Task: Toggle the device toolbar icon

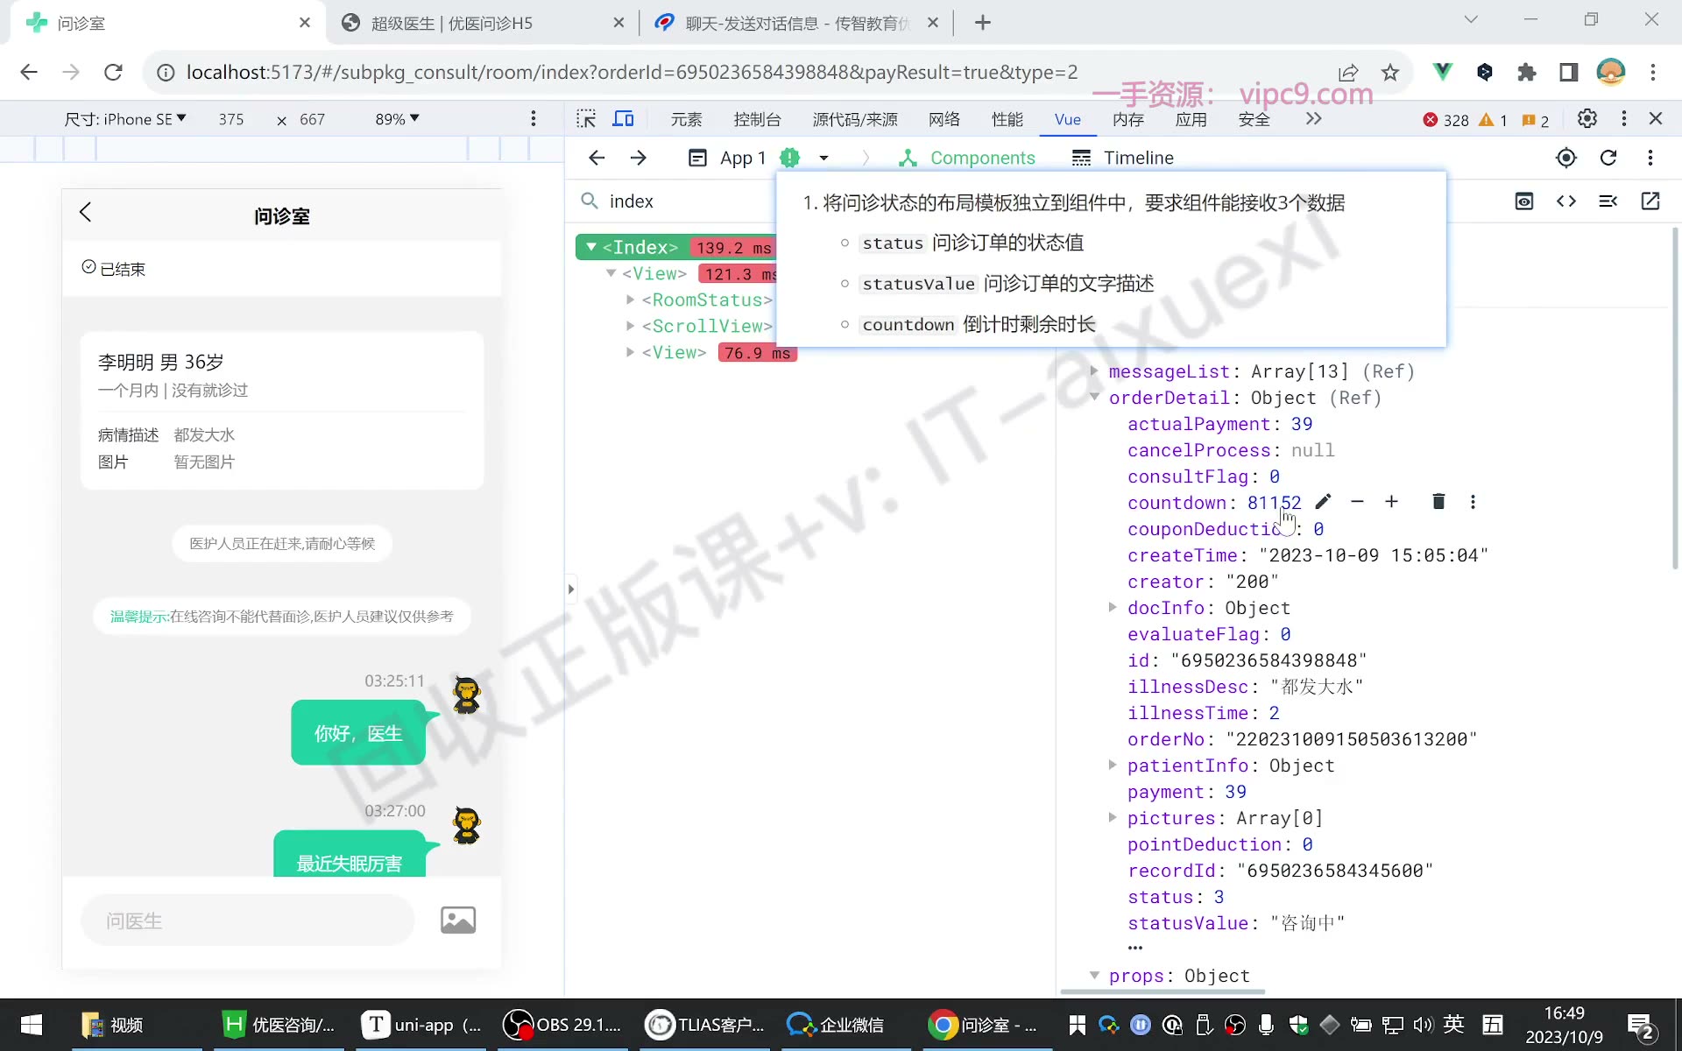Action: click(x=623, y=119)
